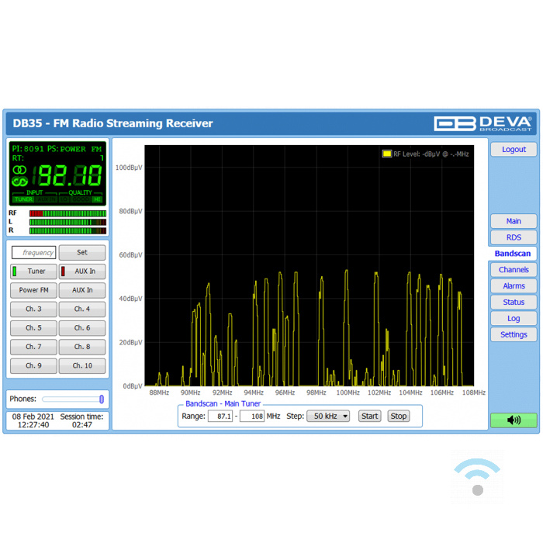Click the DEVA Broadcast logo
Viewport: 543px width, 543px height.
(x=482, y=123)
